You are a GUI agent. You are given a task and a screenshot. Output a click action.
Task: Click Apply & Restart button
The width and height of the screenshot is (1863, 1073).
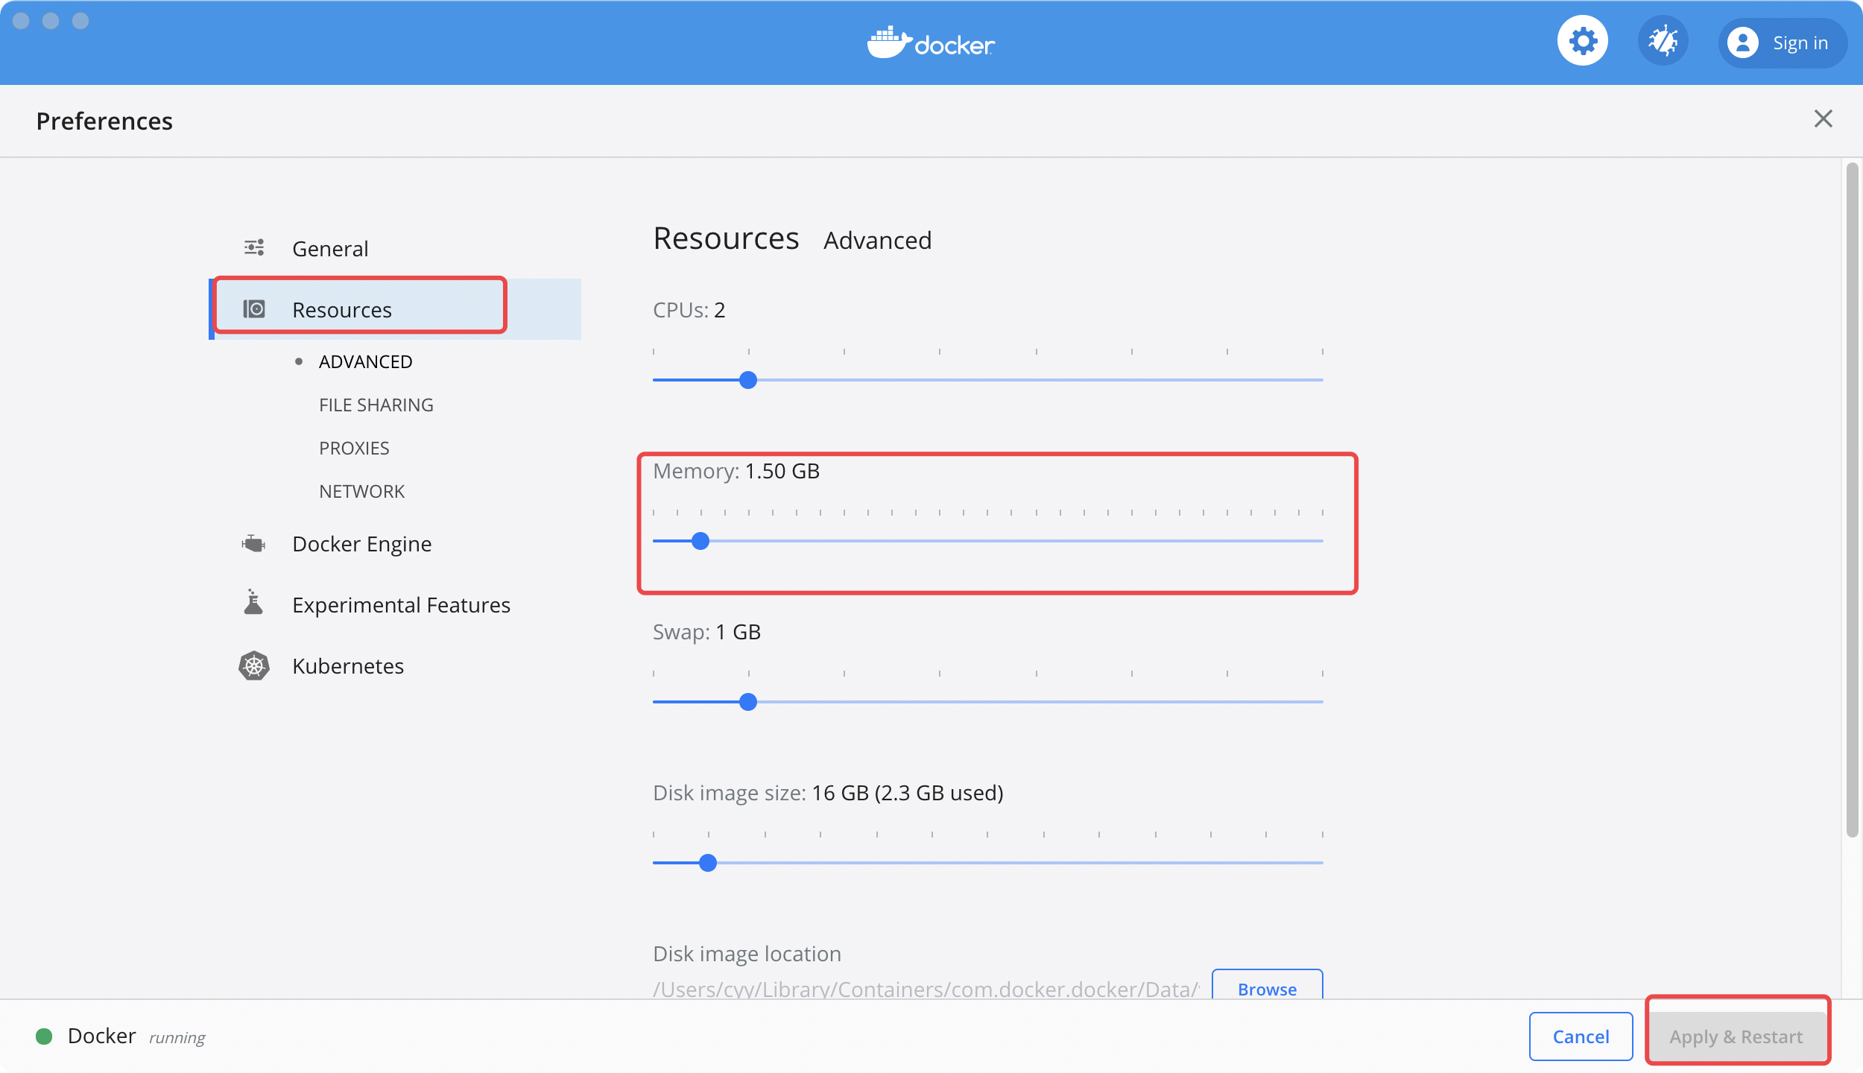1736,1036
